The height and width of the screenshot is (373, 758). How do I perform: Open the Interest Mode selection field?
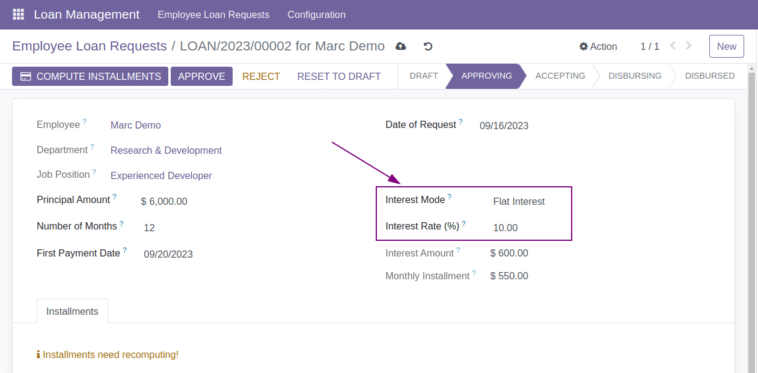[x=519, y=201]
